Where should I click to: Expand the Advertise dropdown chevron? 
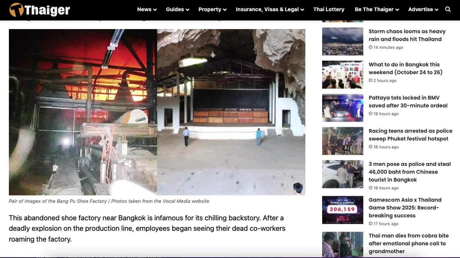click(x=436, y=10)
